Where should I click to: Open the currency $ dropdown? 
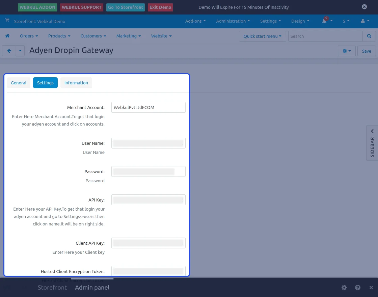[x=346, y=21]
